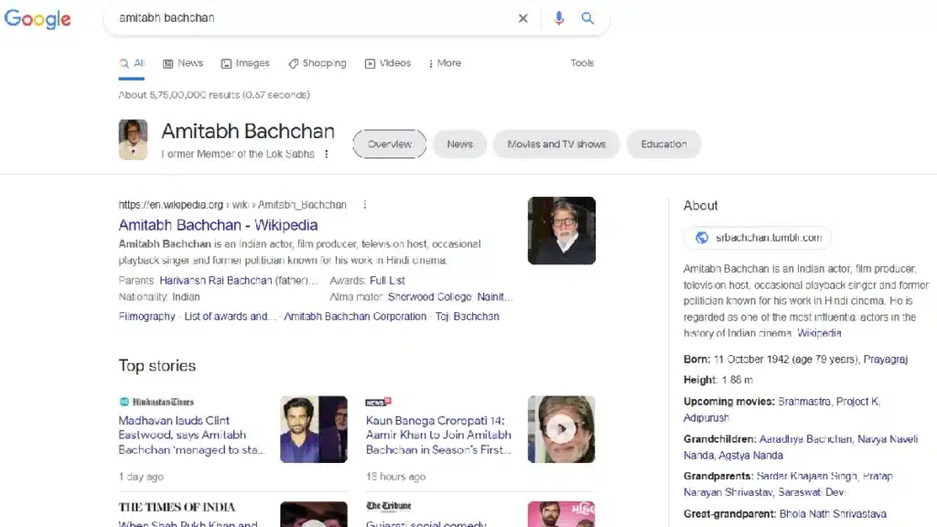This screenshot has width=937, height=527.
Task: Switch to the Images tab
Action: pyautogui.click(x=245, y=63)
